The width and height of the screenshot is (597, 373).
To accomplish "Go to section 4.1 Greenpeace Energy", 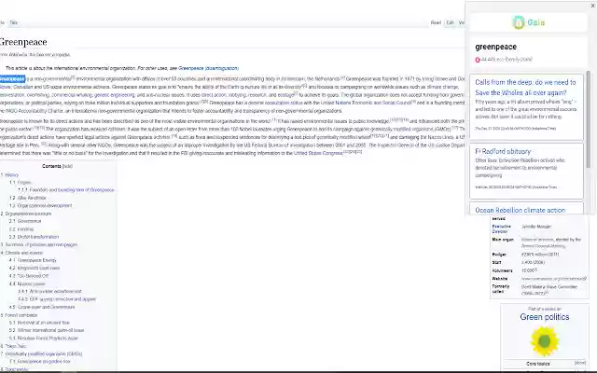I will pos(33,260).
